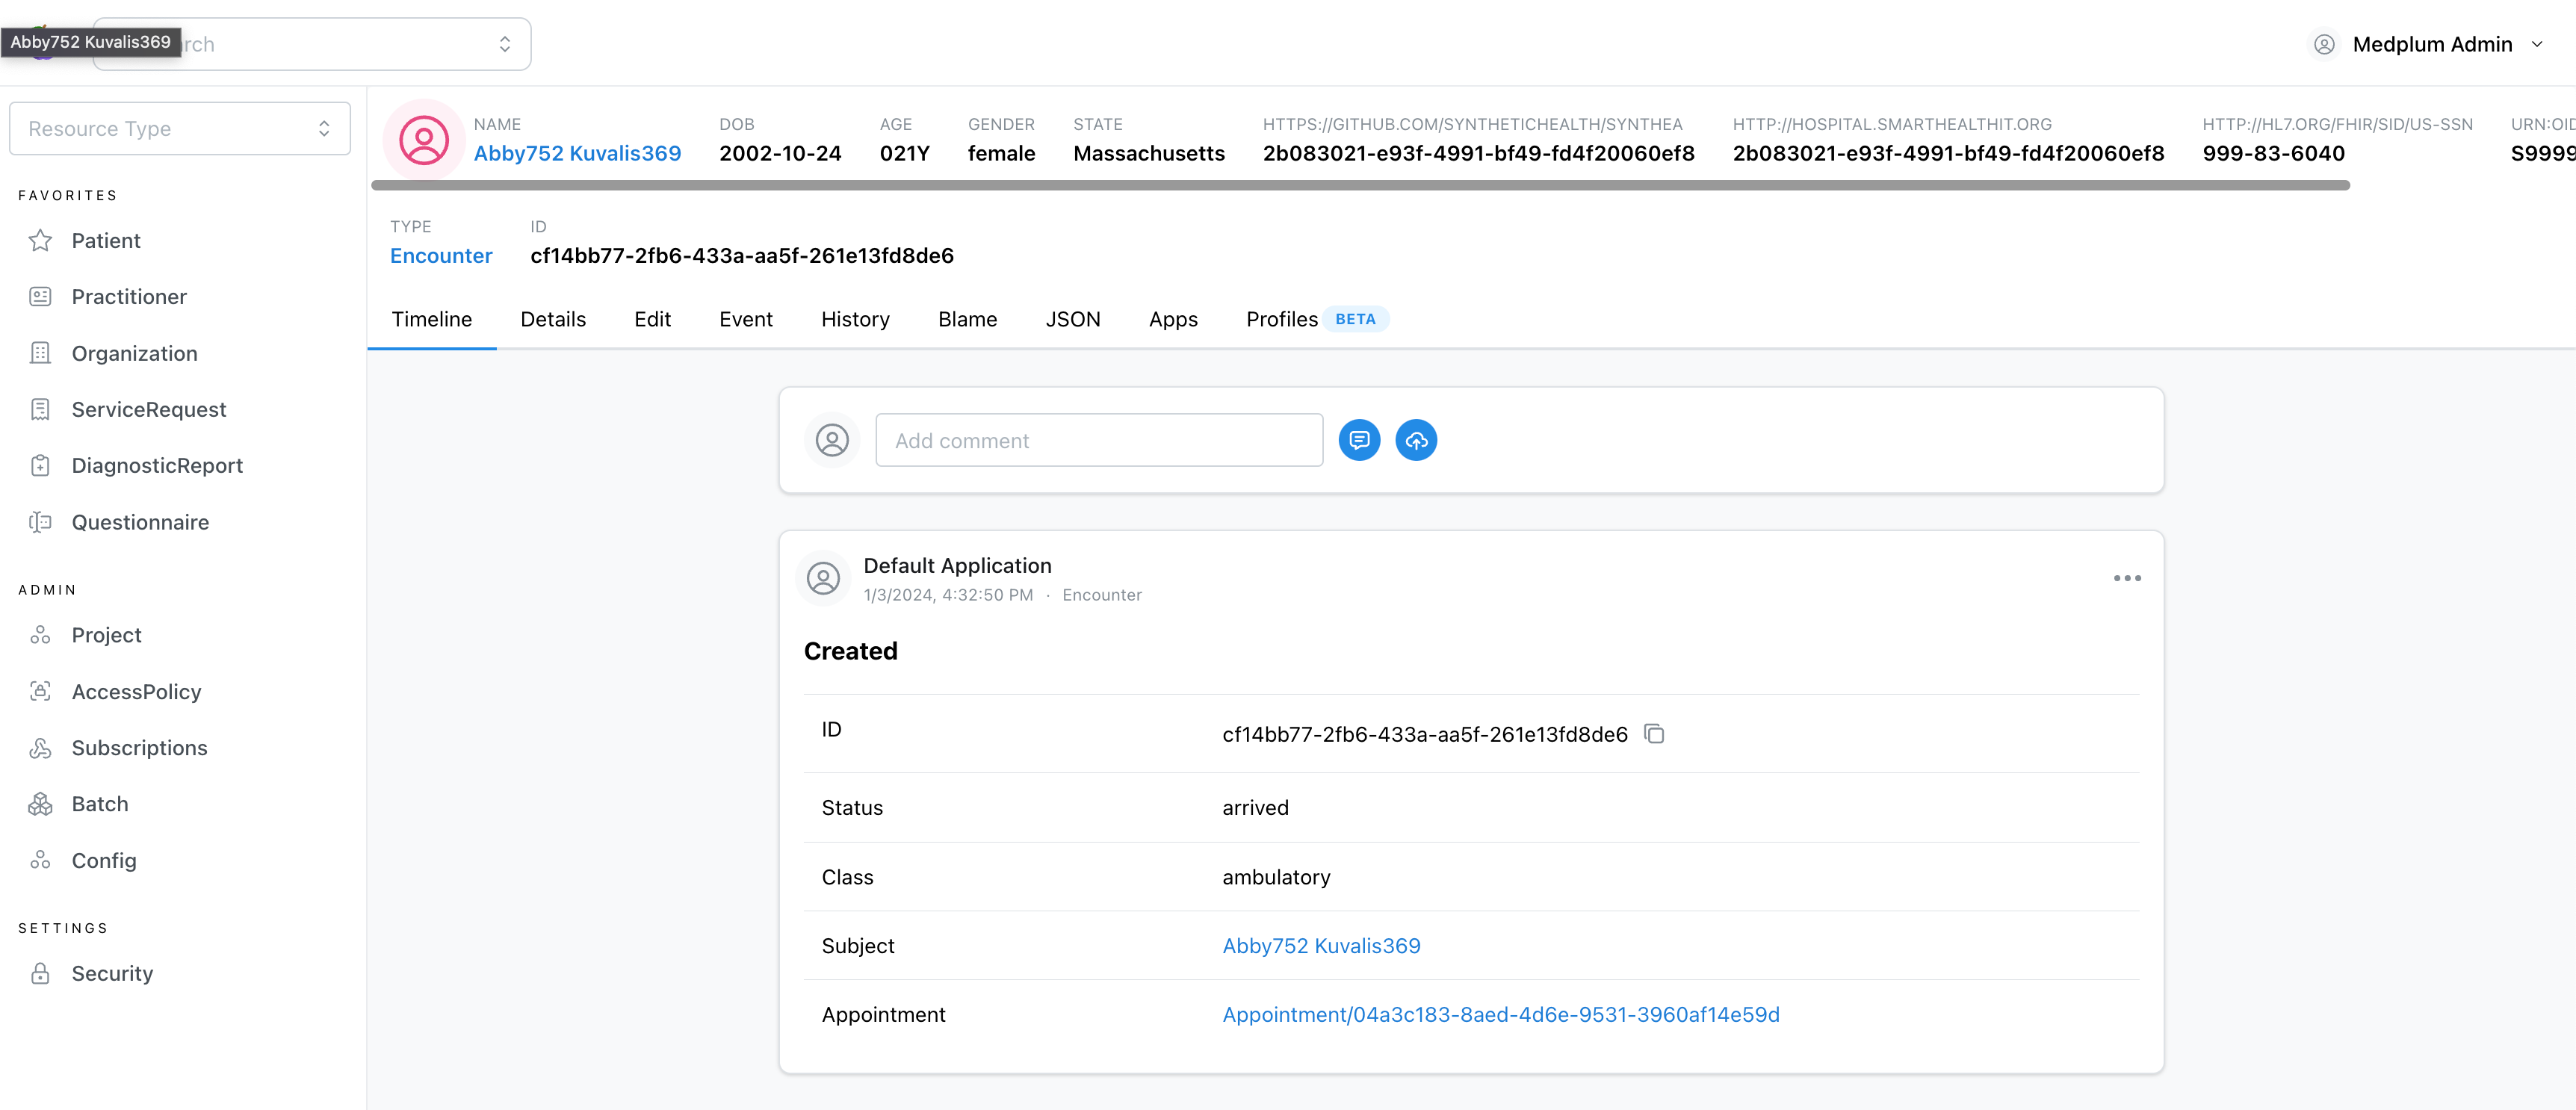Go to Practitioner in the sidebar

click(129, 296)
